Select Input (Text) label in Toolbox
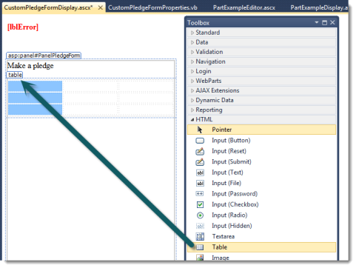The height and width of the screenshot is (268, 356). 227,172
